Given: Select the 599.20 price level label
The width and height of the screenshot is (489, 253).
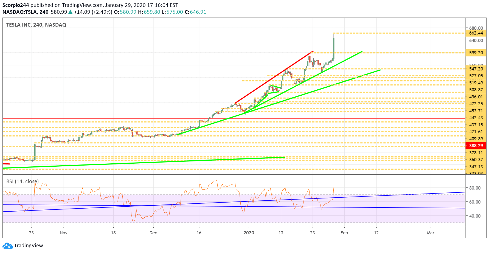Looking at the screenshot, I should pos(476,53).
